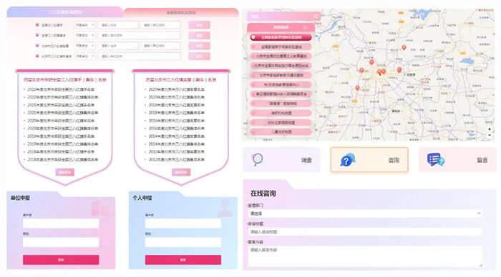Viewport: 501px width, 277px height.
Task: Open the 2022年度 三八红旗手 list link
Action: pos(61,89)
